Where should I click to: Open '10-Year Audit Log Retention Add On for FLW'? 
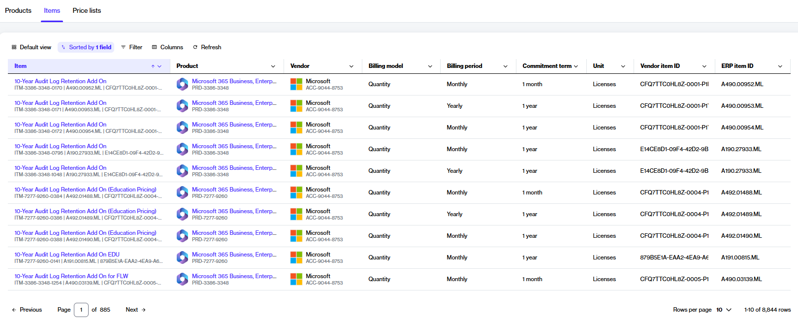(71, 276)
